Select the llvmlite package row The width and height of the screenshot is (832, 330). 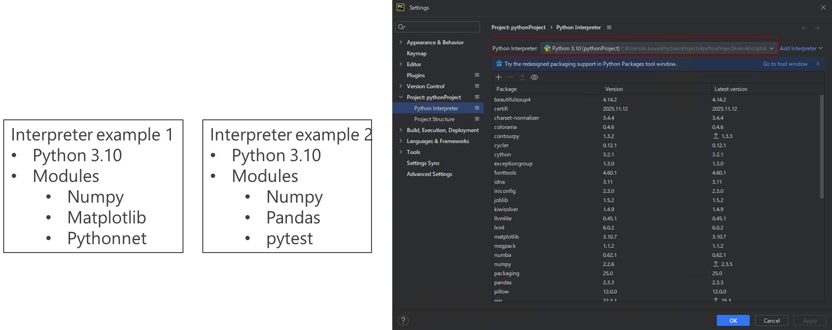(656, 218)
